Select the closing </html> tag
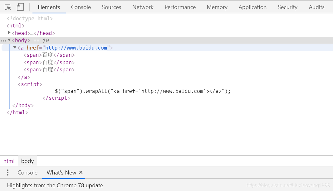This screenshot has width=333, height=191. pyautogui.click(x=17, y=113)
